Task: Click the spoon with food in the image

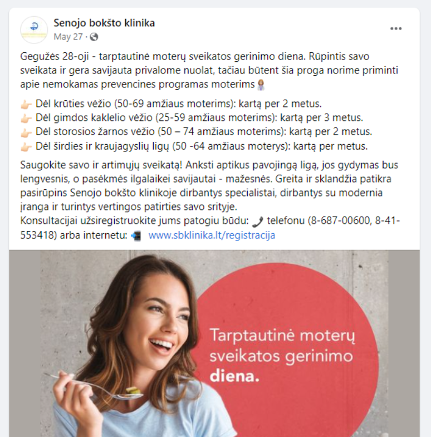Action: click(94, 387)
